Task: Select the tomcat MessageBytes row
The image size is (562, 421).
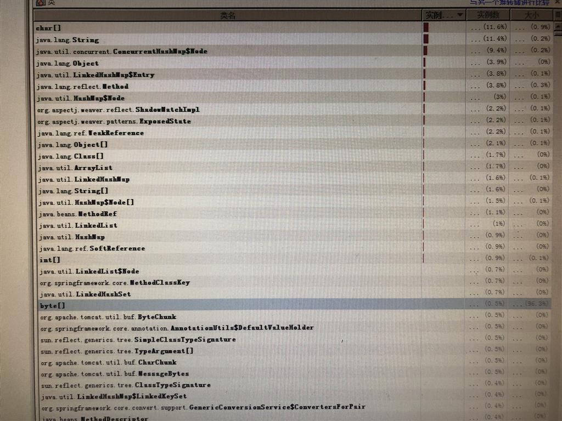Action: point(294,373)
